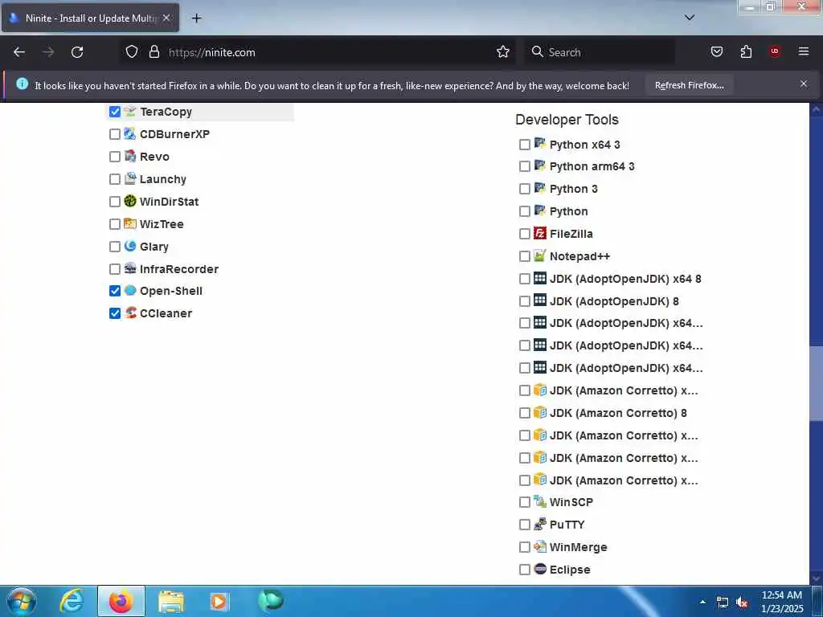Click the CDBurnerXP app icon
This screenshot has height=617, width=823.
pyautogui.click(x=130, y=134)
